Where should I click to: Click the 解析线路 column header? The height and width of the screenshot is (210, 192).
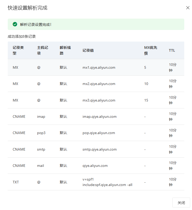tap(65, 50)
